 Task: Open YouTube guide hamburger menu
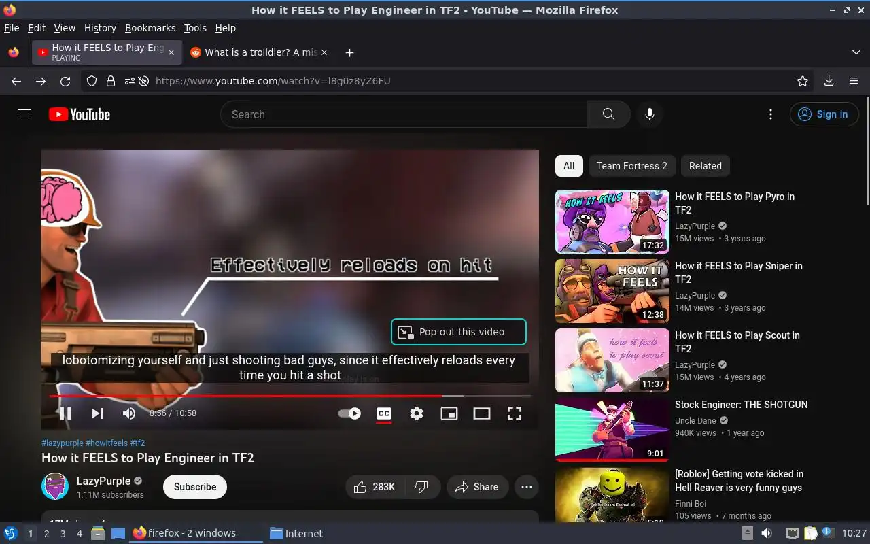tap(24, 114)
